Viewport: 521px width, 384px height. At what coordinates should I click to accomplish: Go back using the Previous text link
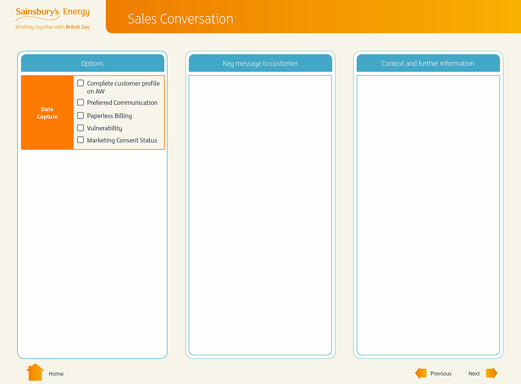[441, 374]
